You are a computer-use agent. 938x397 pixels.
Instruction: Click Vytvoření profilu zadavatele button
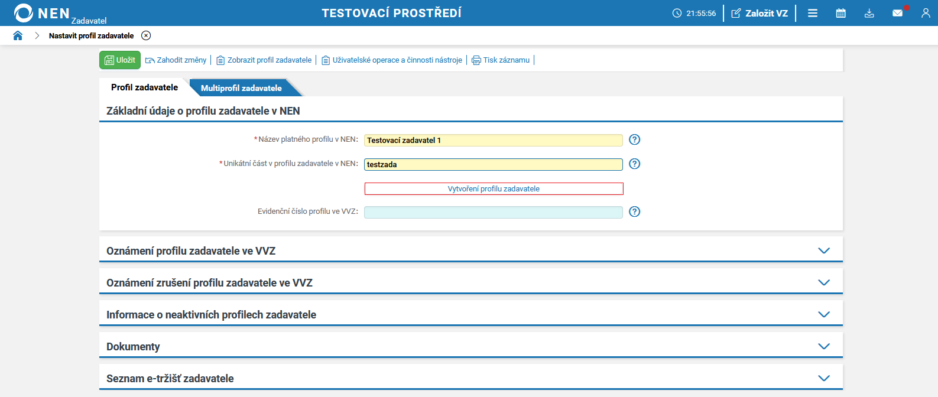tap(494, 188)
